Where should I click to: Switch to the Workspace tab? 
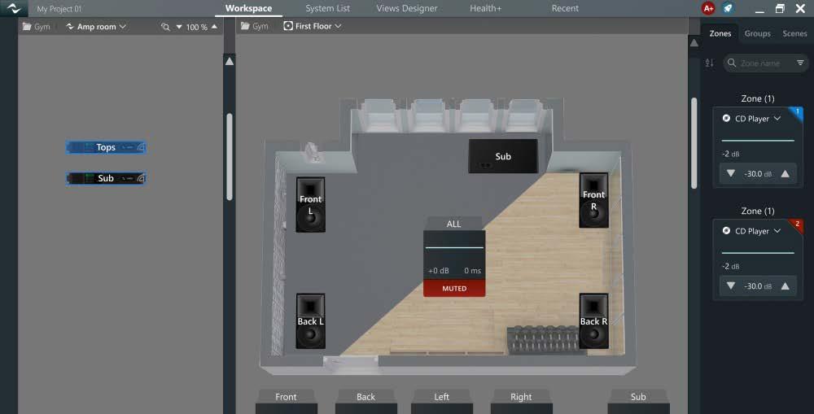tap(248, 8)
